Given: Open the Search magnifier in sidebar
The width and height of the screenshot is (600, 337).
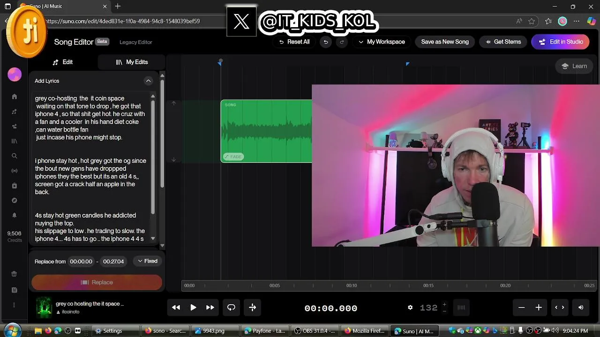Looking at the screenshot, I should click(x=15, y=156).
